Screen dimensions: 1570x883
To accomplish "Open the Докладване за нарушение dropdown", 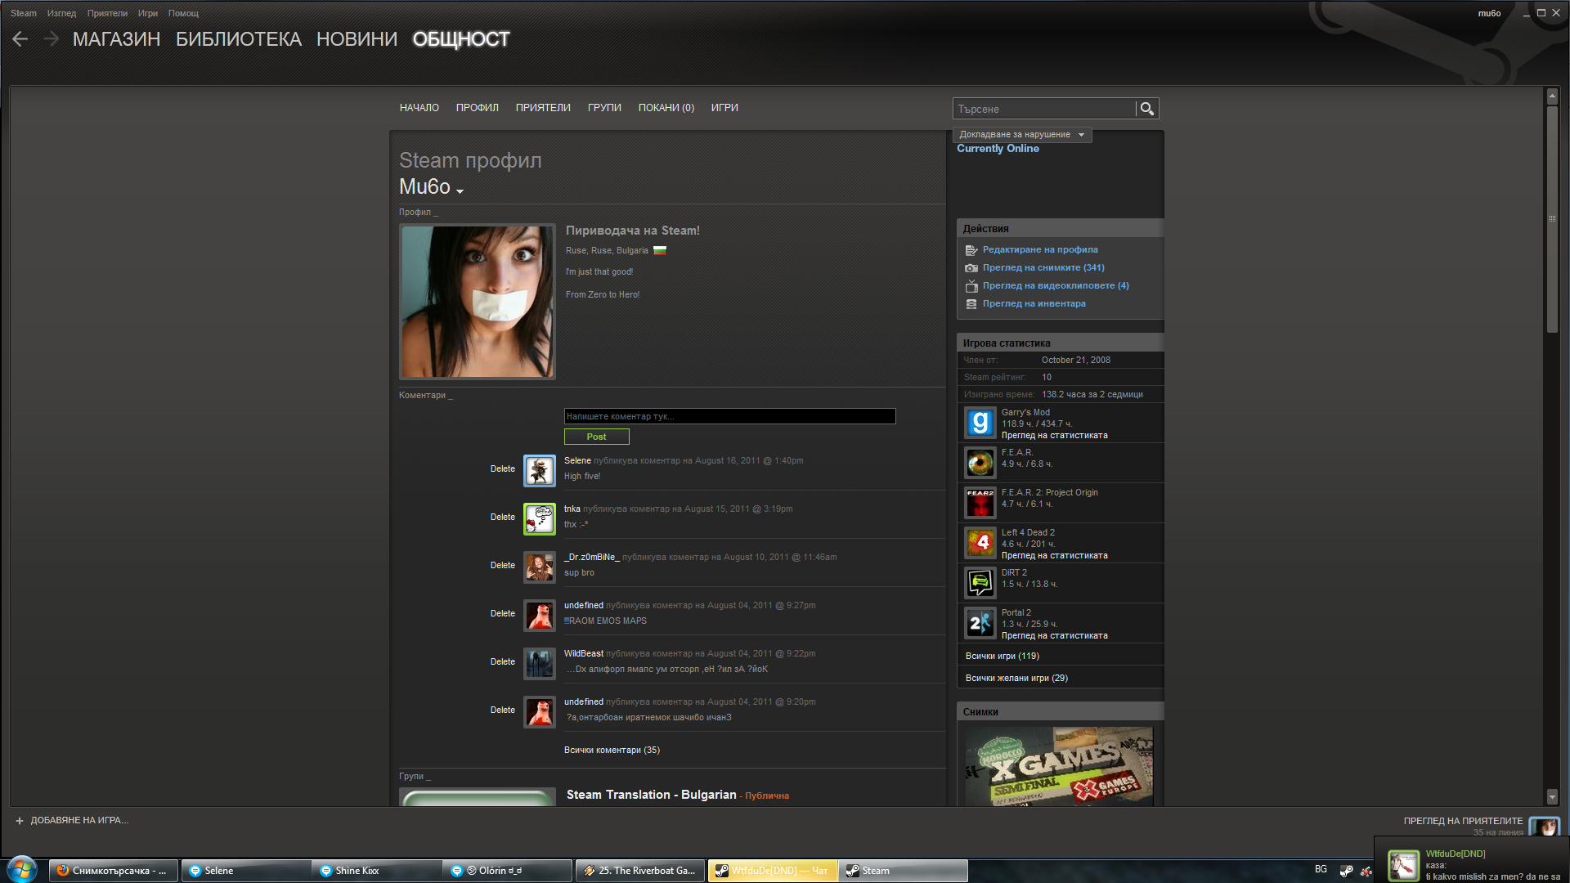I will 1022,135.
